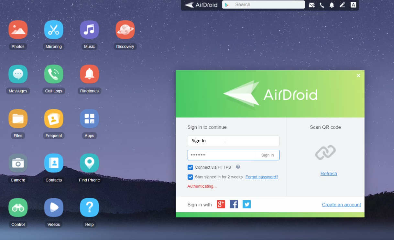Open the Find Phone locator
Image resolution: width=394 pixels, height=240 pixels.
click(89, 163)
